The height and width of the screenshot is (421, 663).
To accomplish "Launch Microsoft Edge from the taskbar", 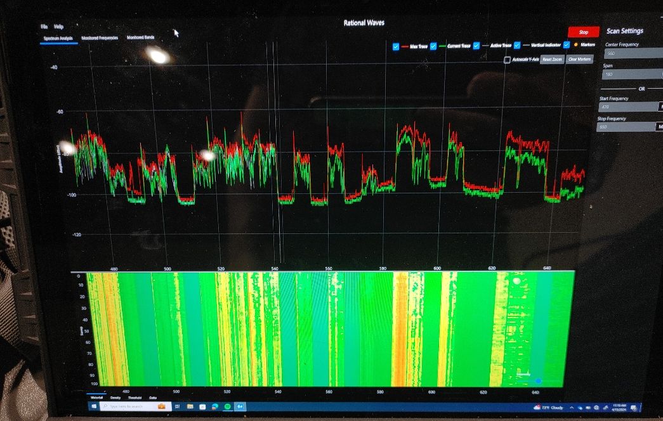I will (x=215, y=406).
